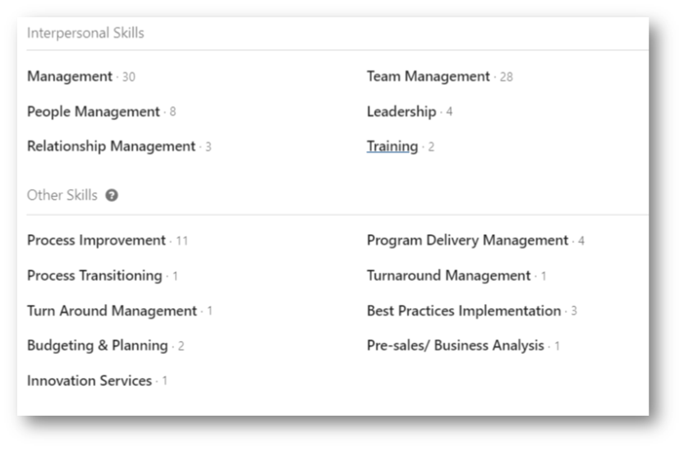Click the Process Transitioning skill
The width and height of the screenshot is (684, 451).
pos(94,276)
